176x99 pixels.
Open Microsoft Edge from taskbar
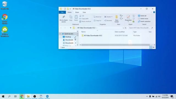(x=47, y=97)
